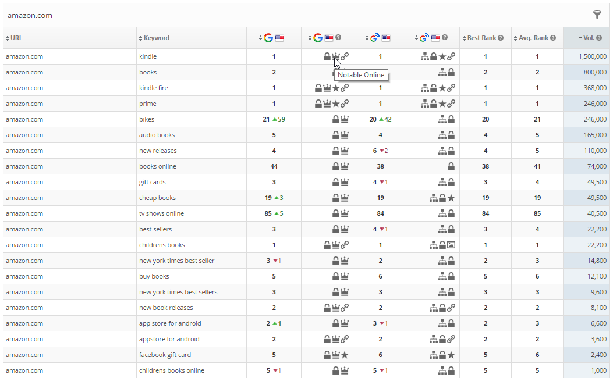Sort by Google mobile US rank column
The height and width of the screenshot is (378, 613).
tap(378, 38)
